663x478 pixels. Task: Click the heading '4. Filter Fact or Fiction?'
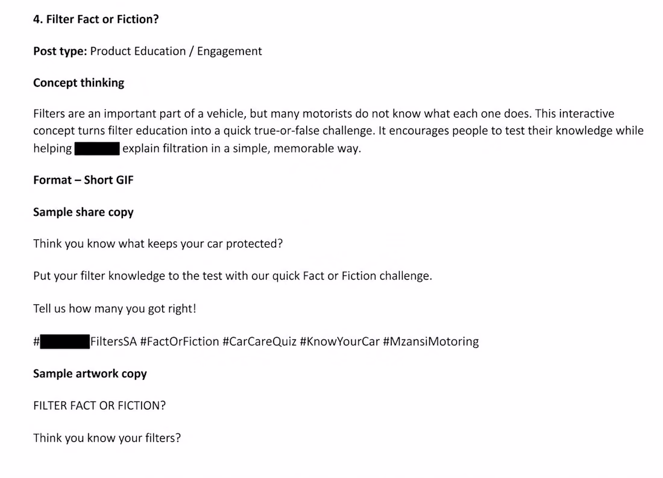coord(96,19)
